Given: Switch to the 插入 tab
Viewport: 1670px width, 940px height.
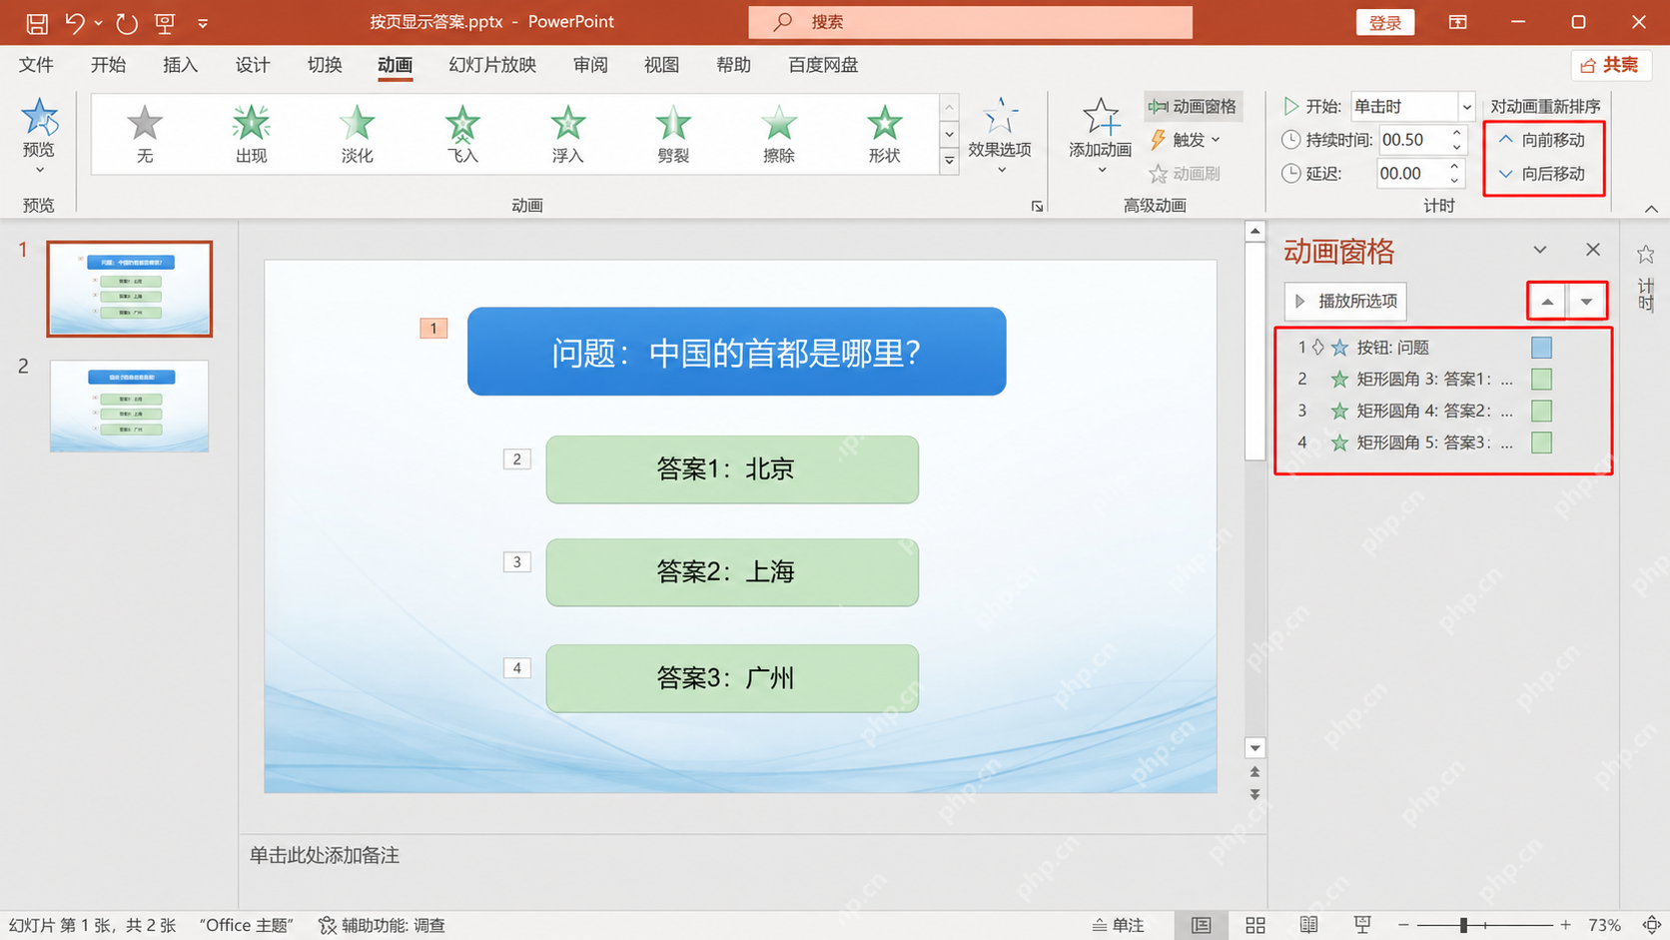Looking at the screenshot, I should (x=180, y=65).
